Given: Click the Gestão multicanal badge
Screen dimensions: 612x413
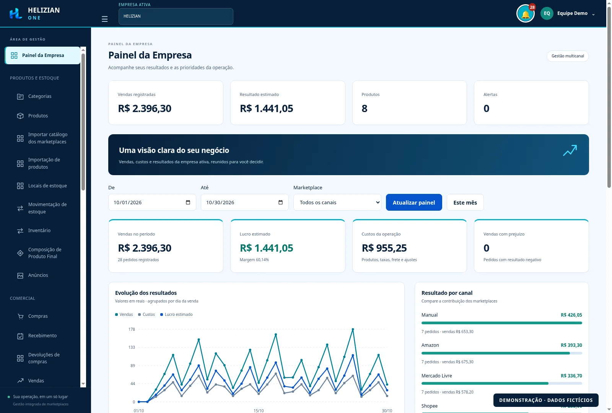Looking at the screenshot, I should 568,56.
